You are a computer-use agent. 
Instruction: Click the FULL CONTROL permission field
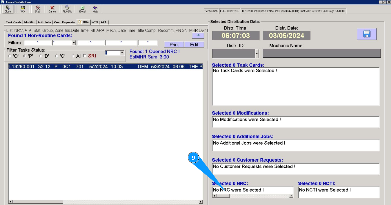coord(229,11)
